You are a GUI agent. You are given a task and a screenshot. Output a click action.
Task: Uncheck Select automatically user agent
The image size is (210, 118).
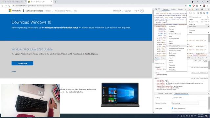pyautogui.click(x=173, y=108)
